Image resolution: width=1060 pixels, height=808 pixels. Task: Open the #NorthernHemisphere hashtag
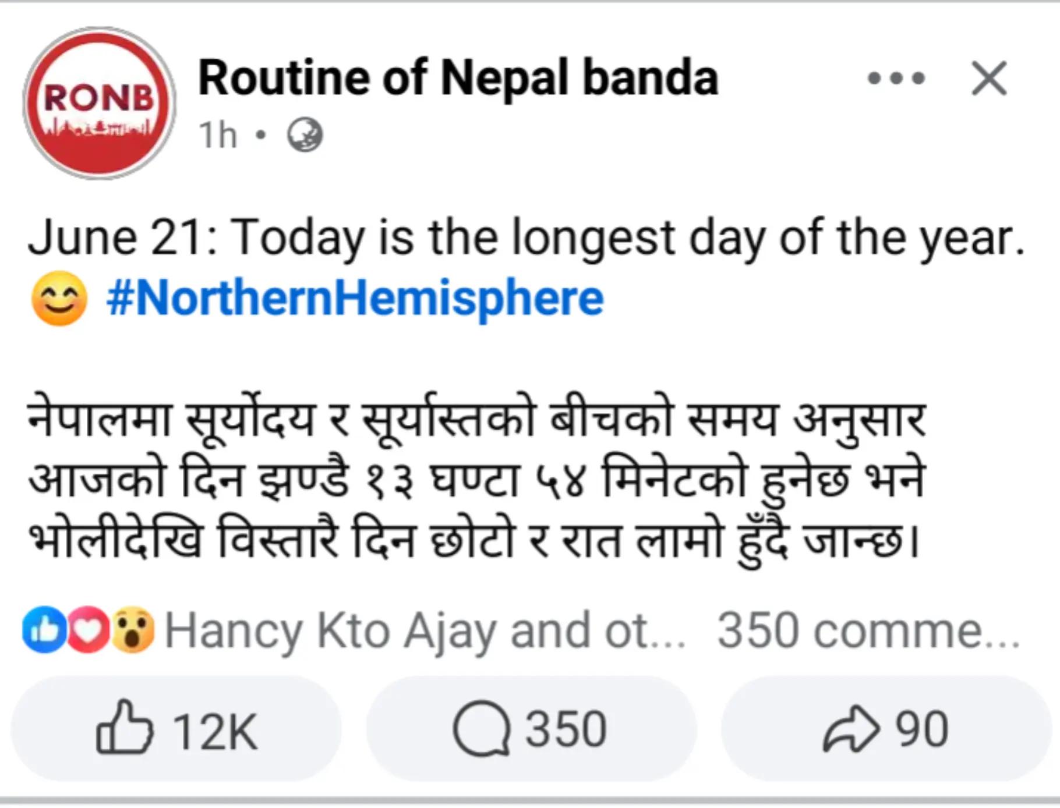(355, 298)
